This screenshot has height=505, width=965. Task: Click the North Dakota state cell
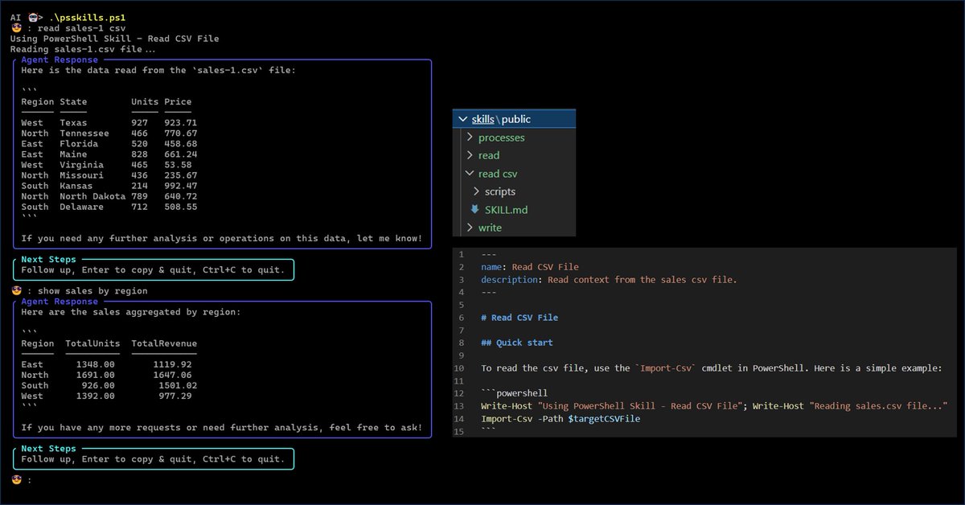(x=92, y=196)
